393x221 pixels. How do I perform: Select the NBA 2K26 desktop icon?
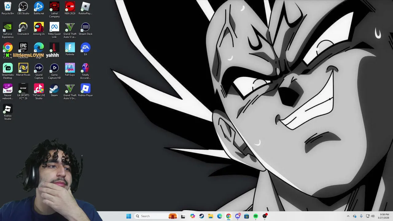(70, 8)
